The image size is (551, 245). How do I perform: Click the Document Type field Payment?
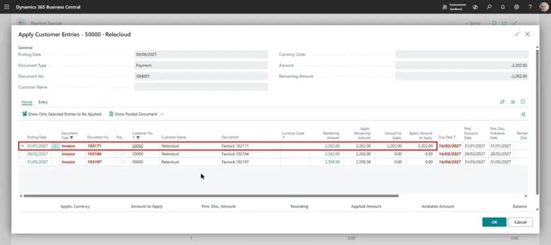201,66
